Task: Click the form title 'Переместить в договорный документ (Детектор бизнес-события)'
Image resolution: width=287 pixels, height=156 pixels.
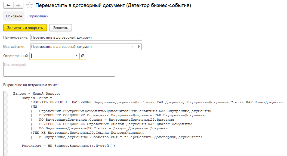Action: tap(113, 5)
